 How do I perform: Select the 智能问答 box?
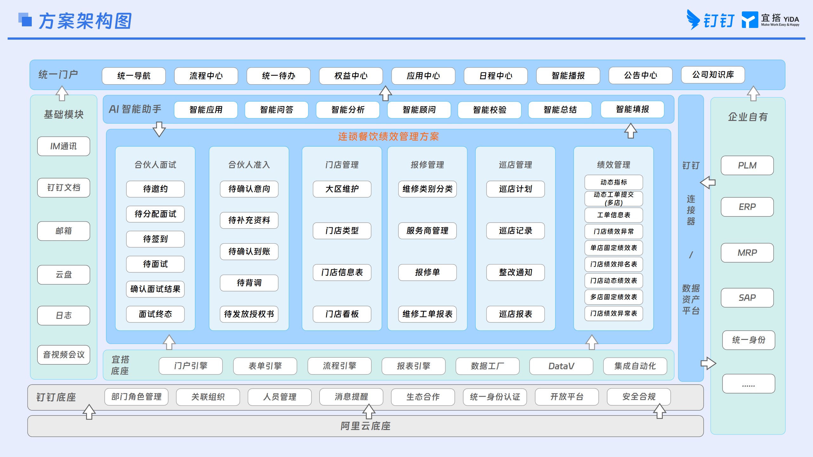[x=277, y=110]
